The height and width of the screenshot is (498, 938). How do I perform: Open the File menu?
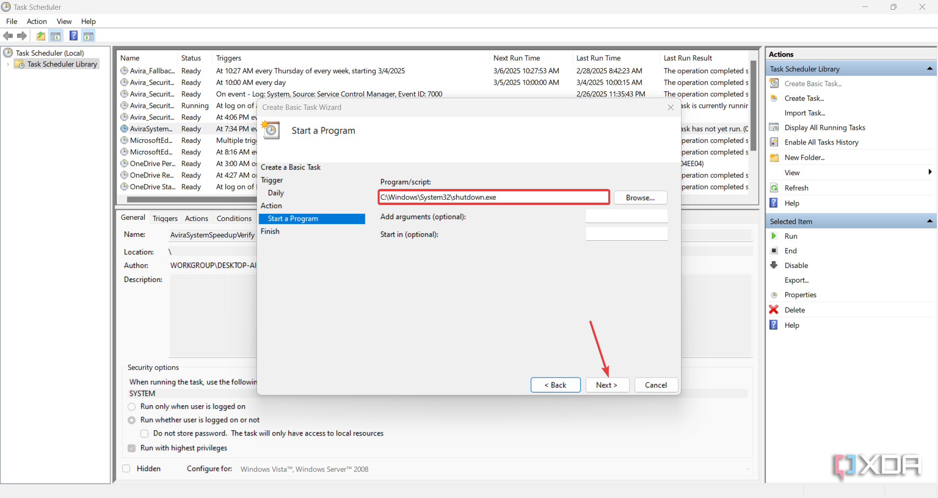pos(12,21)
